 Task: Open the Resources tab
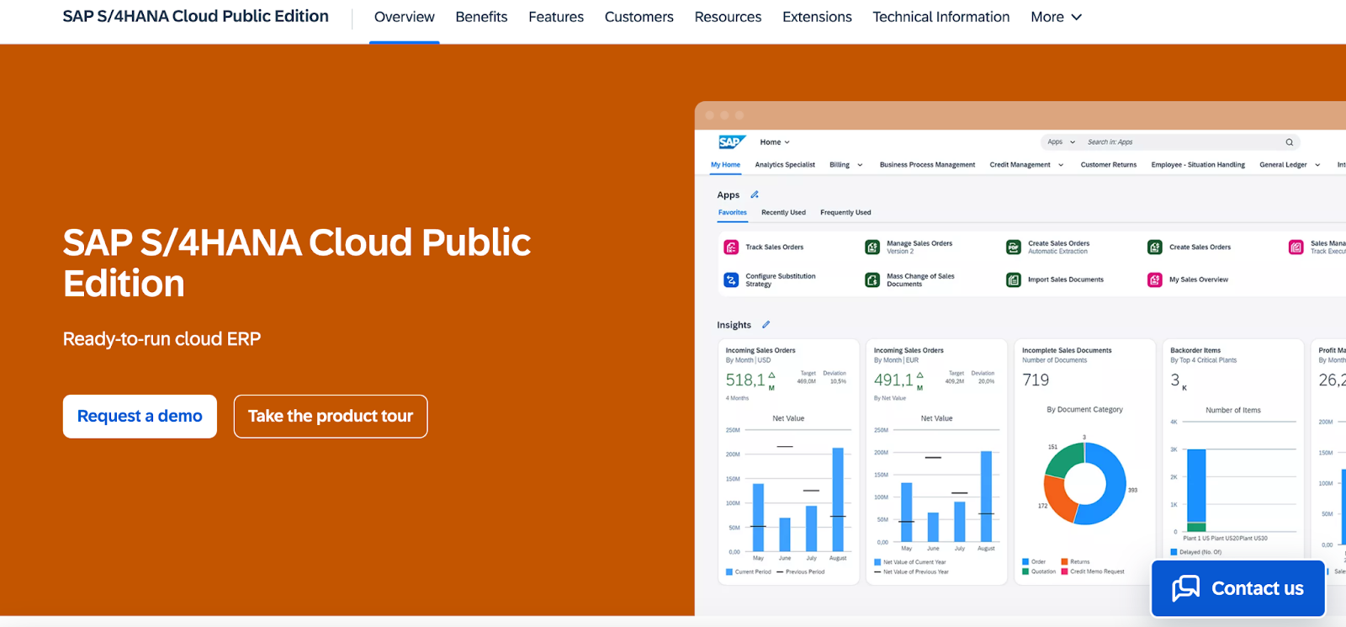pos(728,17)
